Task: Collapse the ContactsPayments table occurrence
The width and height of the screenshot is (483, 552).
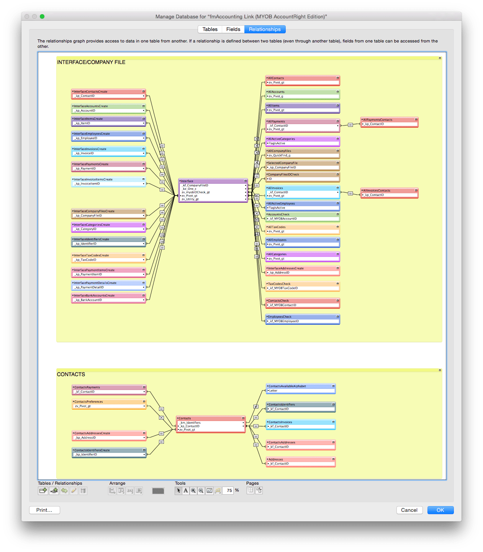Action: [144, 387]
